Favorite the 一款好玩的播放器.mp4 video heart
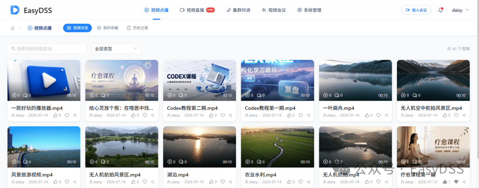 67,115
